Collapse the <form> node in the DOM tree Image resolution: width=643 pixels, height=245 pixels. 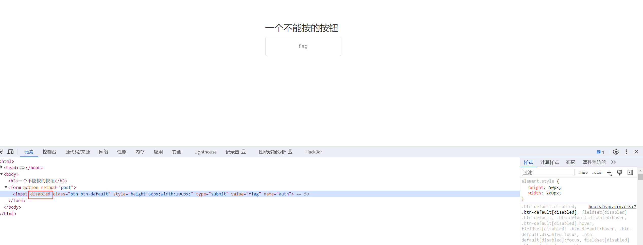(6, 187)
